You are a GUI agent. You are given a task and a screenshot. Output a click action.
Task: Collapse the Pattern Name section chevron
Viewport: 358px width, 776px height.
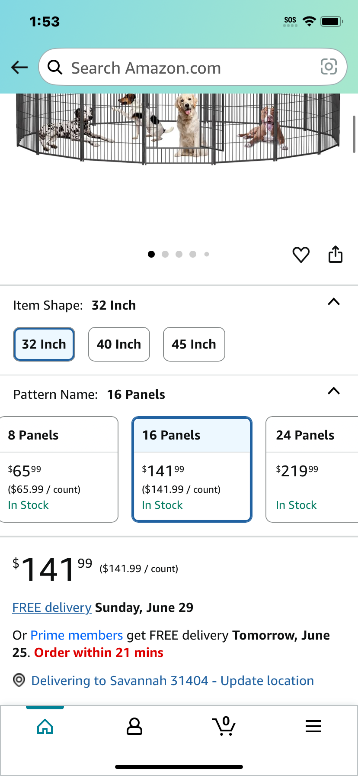pos(334,391)
